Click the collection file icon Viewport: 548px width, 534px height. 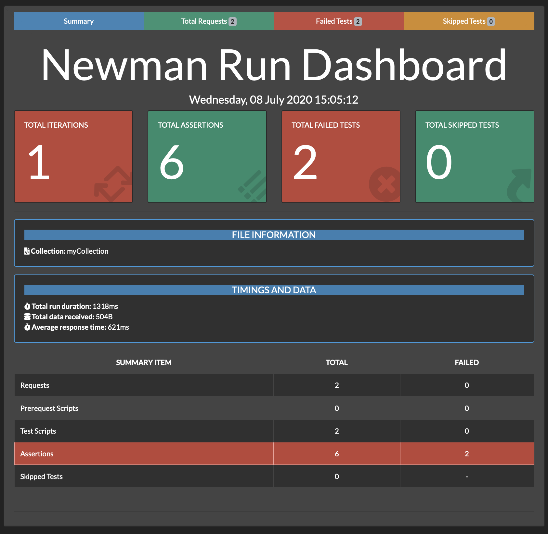(27, 251)
